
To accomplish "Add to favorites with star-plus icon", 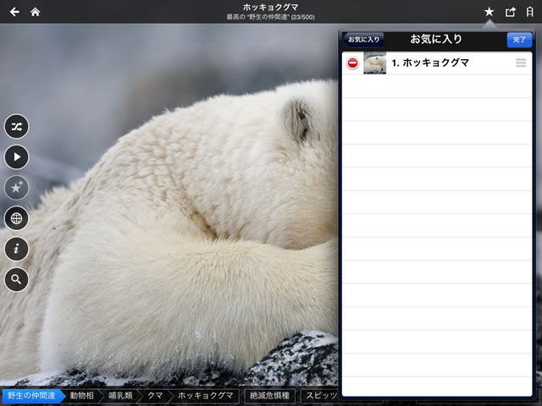I will pyautogui.click(x=16, y=188).
